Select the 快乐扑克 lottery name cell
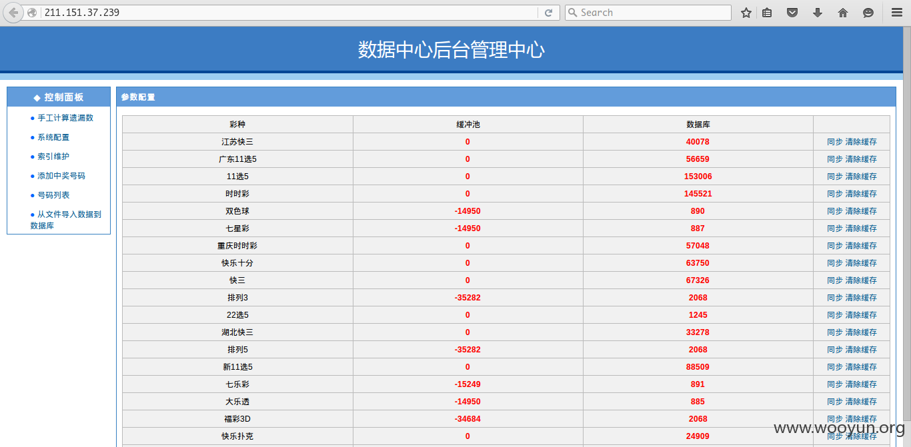 click(237, 436)
